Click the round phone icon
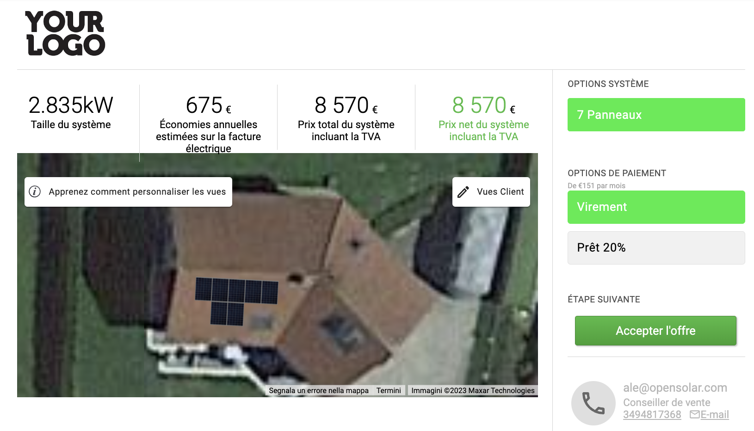 593,403
